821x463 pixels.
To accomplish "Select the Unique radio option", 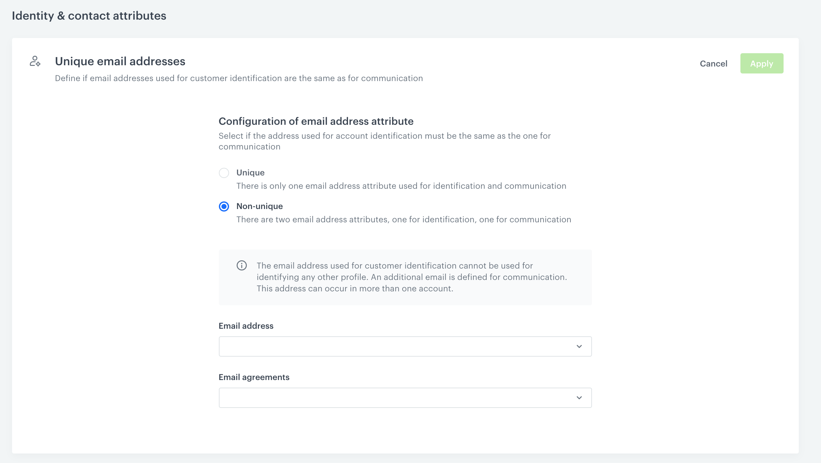I will pyautogui.click(x=224, y=173).
